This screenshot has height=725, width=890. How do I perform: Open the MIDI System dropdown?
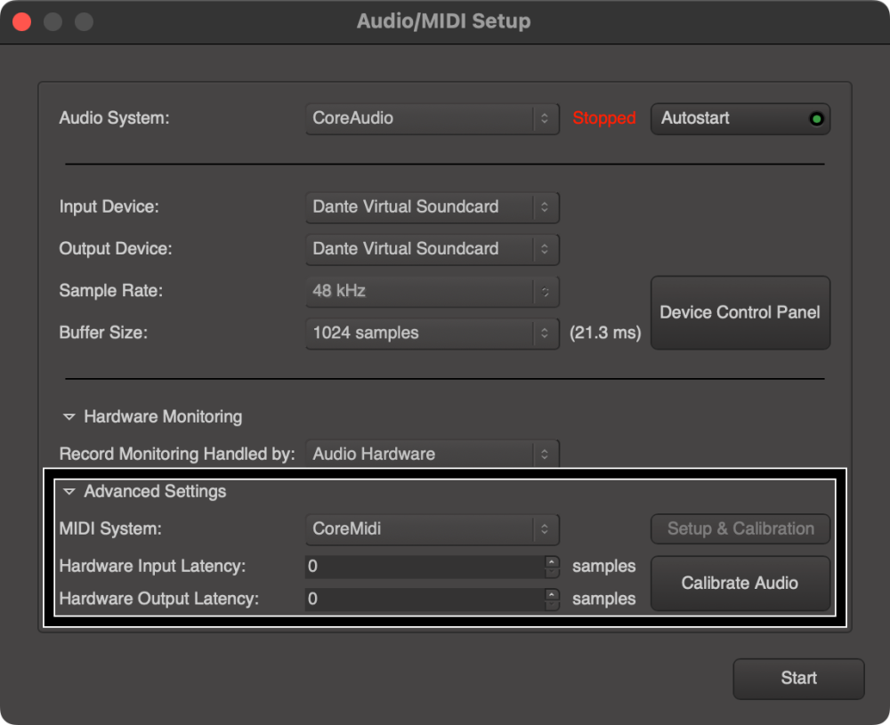(x=432, y=529)
